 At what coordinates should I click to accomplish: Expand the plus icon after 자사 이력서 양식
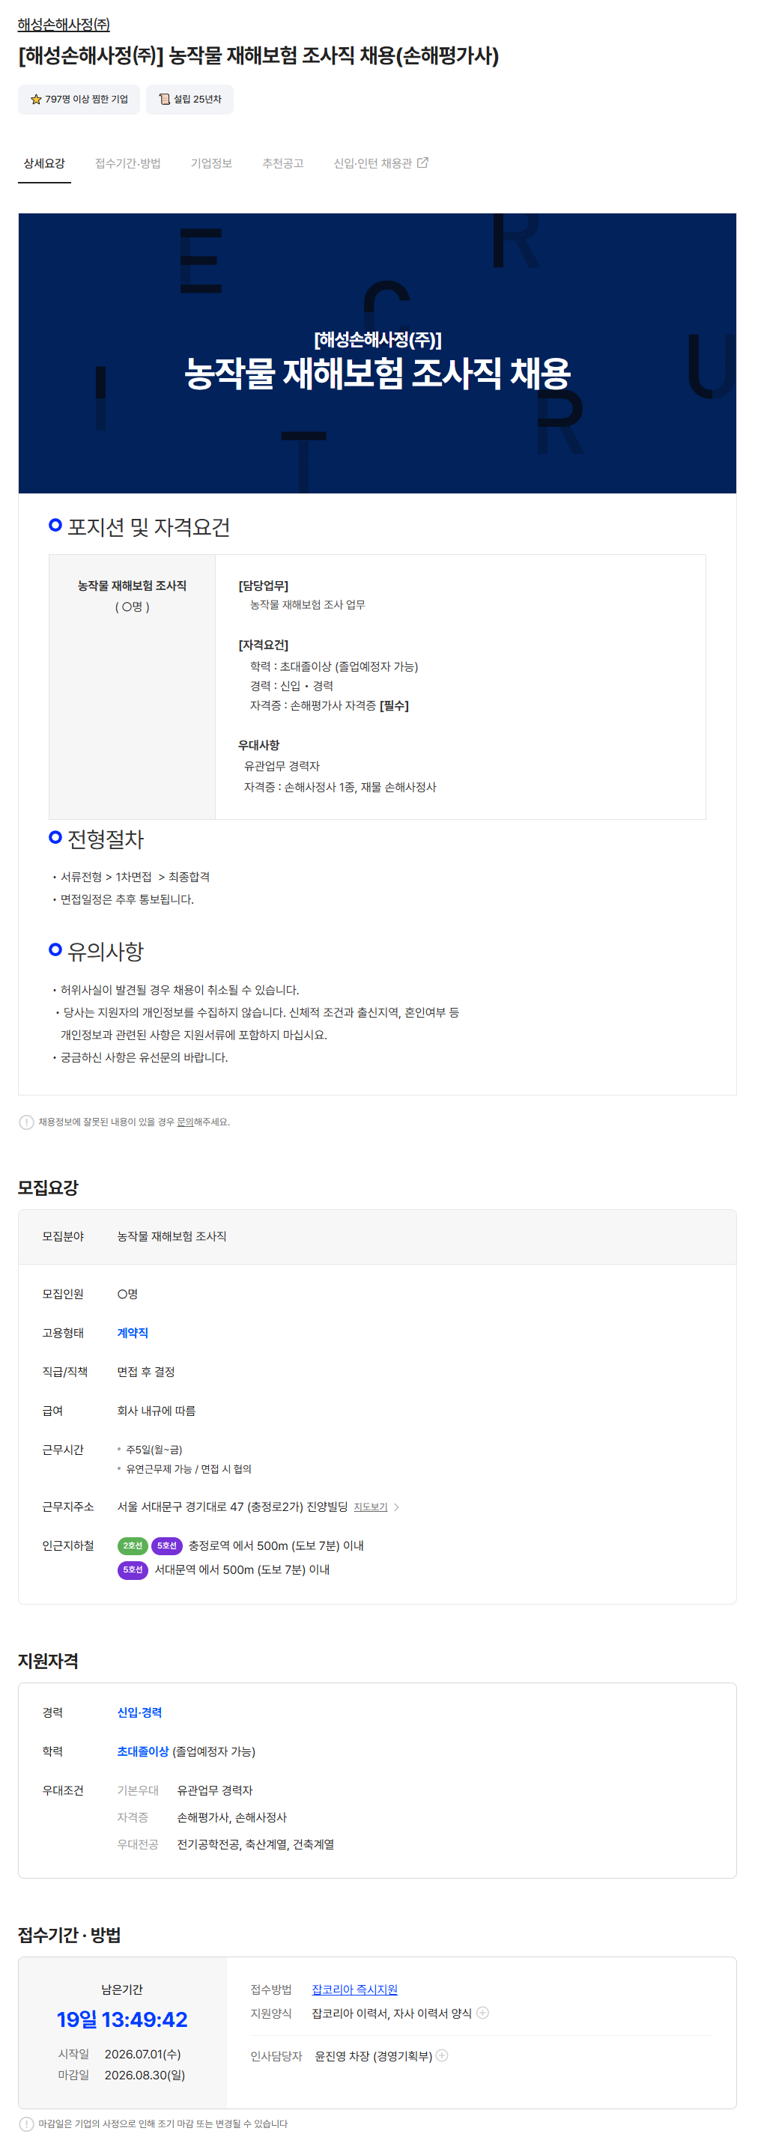coord(482,2012)
